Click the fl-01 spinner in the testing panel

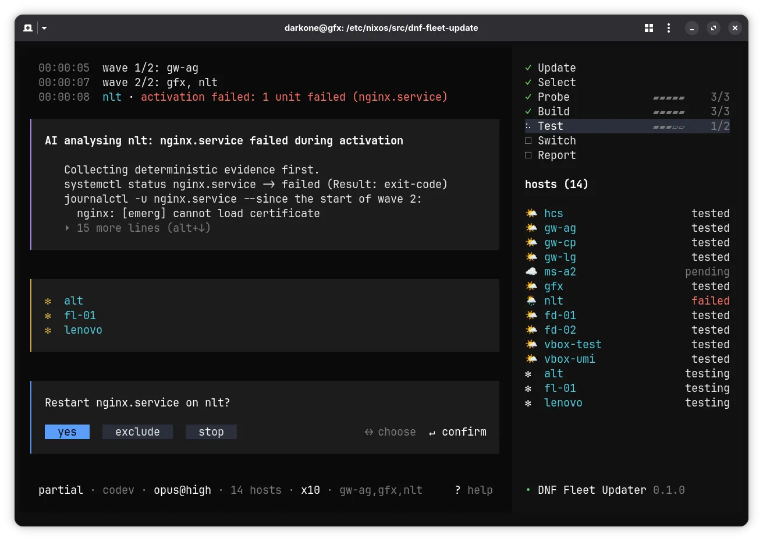point(48,316)
